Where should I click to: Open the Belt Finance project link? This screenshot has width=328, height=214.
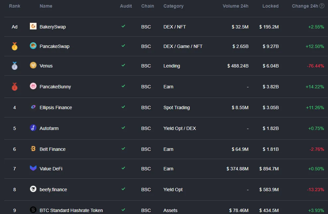point(52,149)
